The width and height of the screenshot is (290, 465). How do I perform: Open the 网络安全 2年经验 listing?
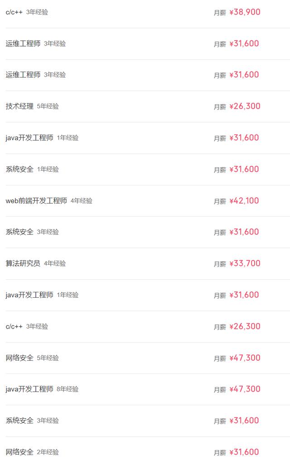[x=19, y=452]
